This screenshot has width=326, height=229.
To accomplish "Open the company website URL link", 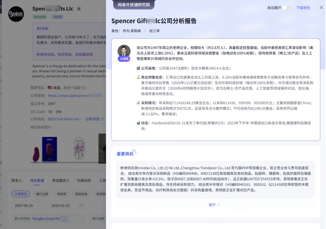I will tap(72, 96).
